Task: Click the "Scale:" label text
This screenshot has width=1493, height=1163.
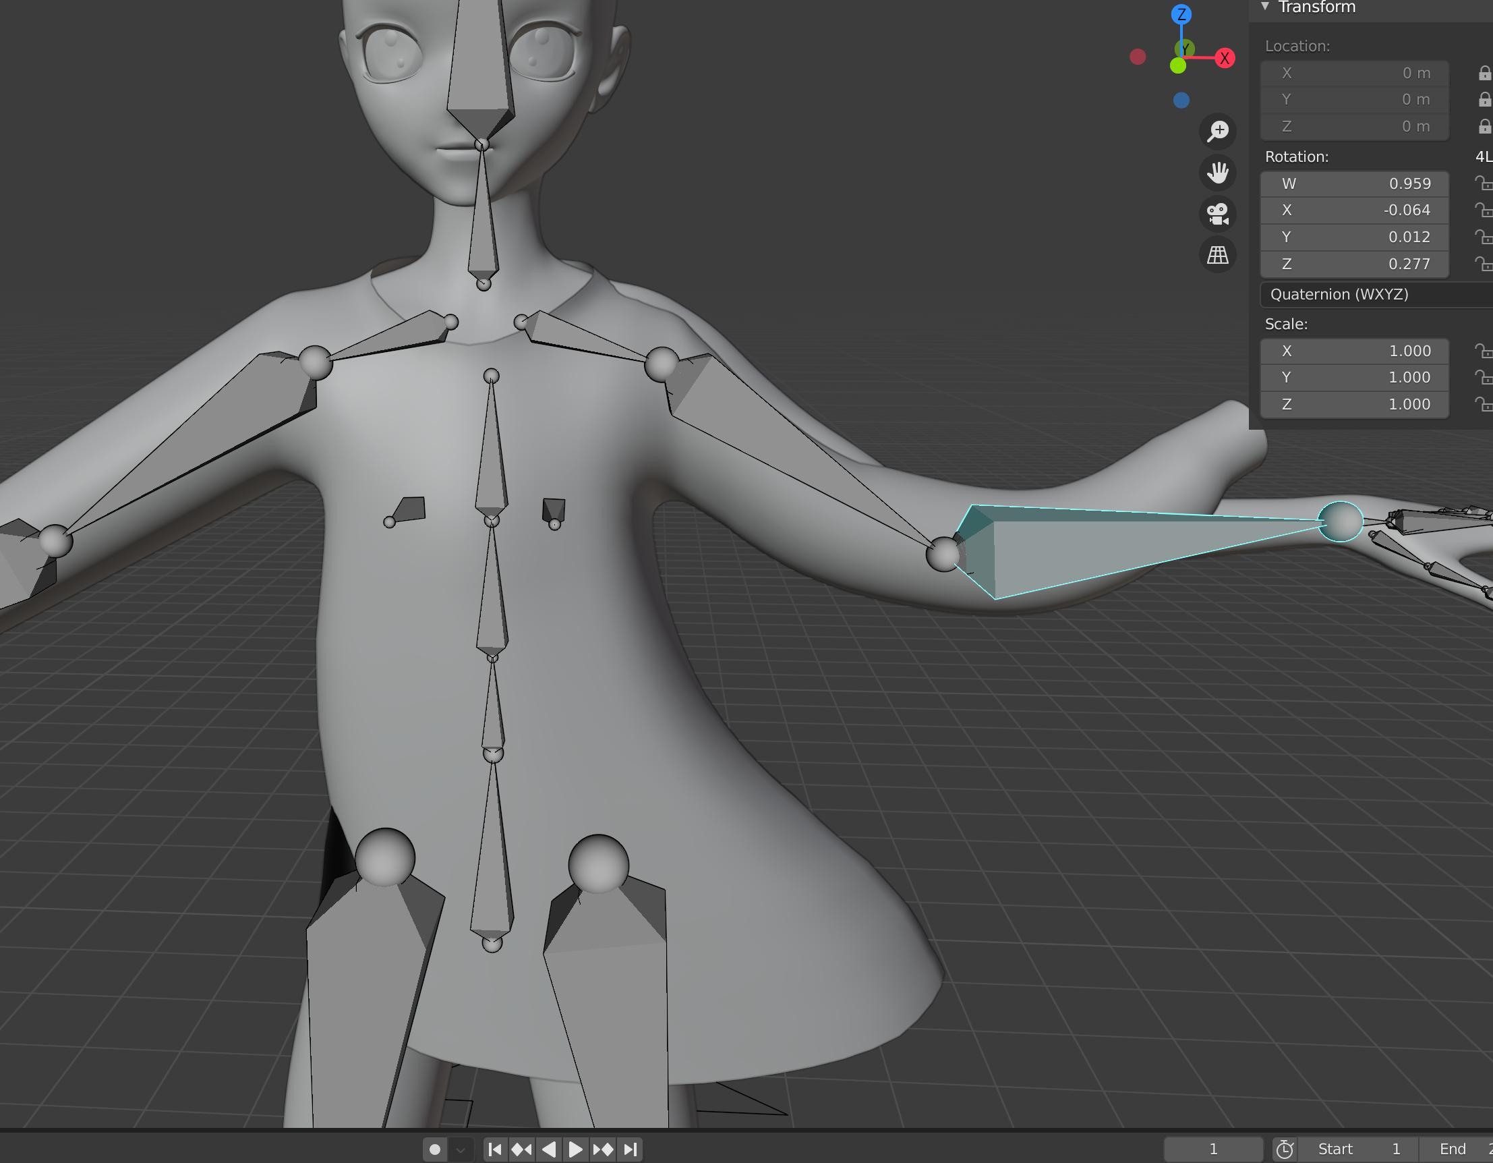Action: pos(1286,324)
